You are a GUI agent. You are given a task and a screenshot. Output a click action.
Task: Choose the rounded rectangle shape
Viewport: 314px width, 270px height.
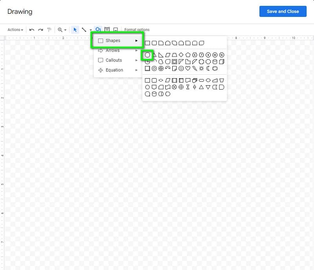[154, 42]
